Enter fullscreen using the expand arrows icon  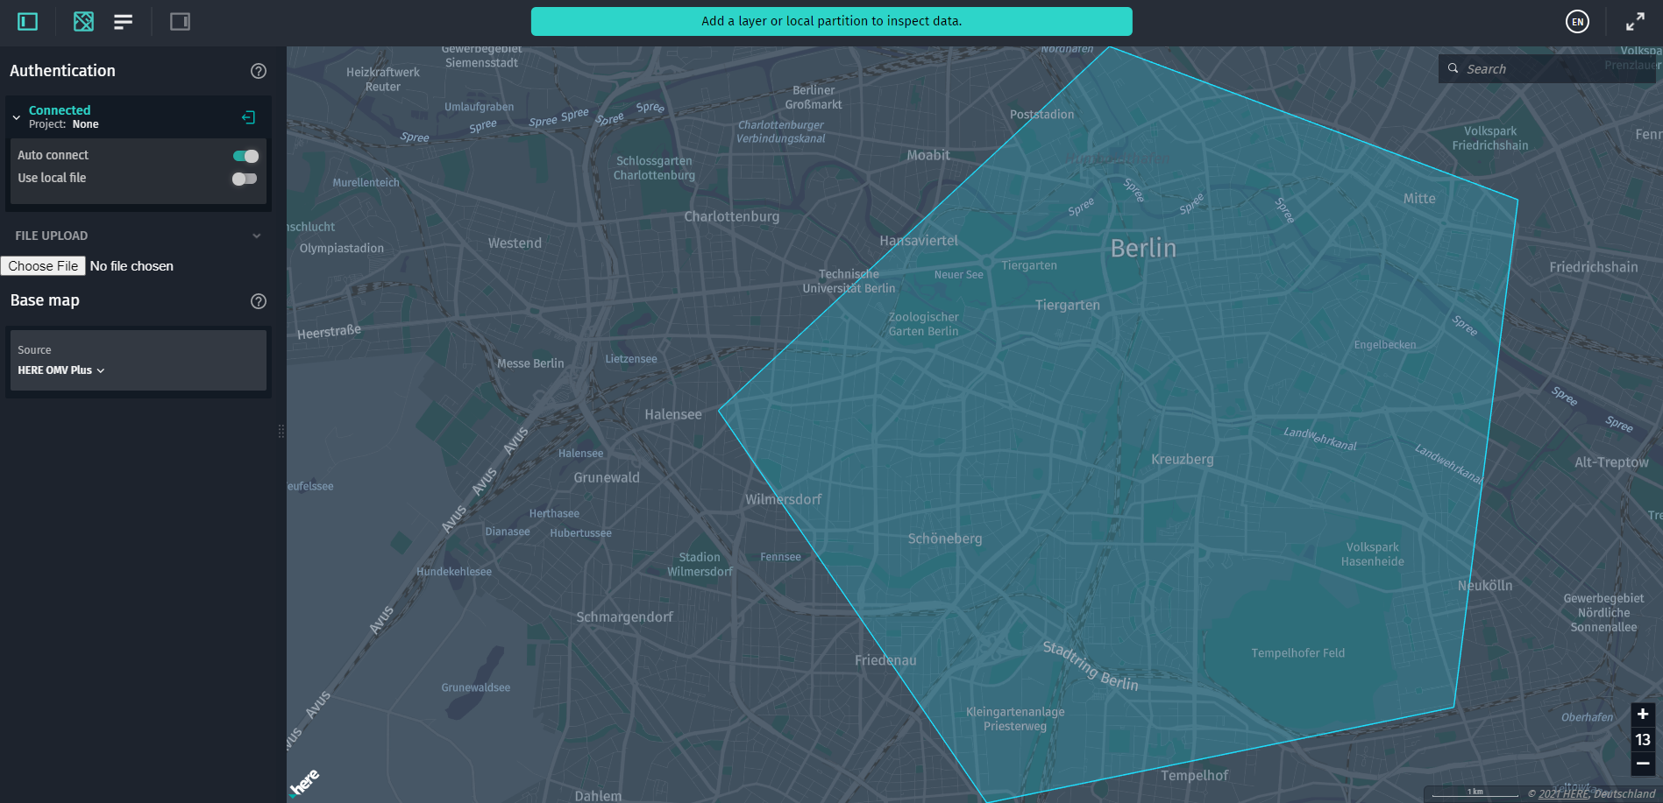[1635, 21]
